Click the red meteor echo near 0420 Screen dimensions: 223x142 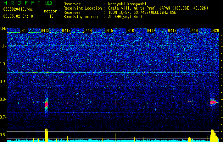pos(213,102)
